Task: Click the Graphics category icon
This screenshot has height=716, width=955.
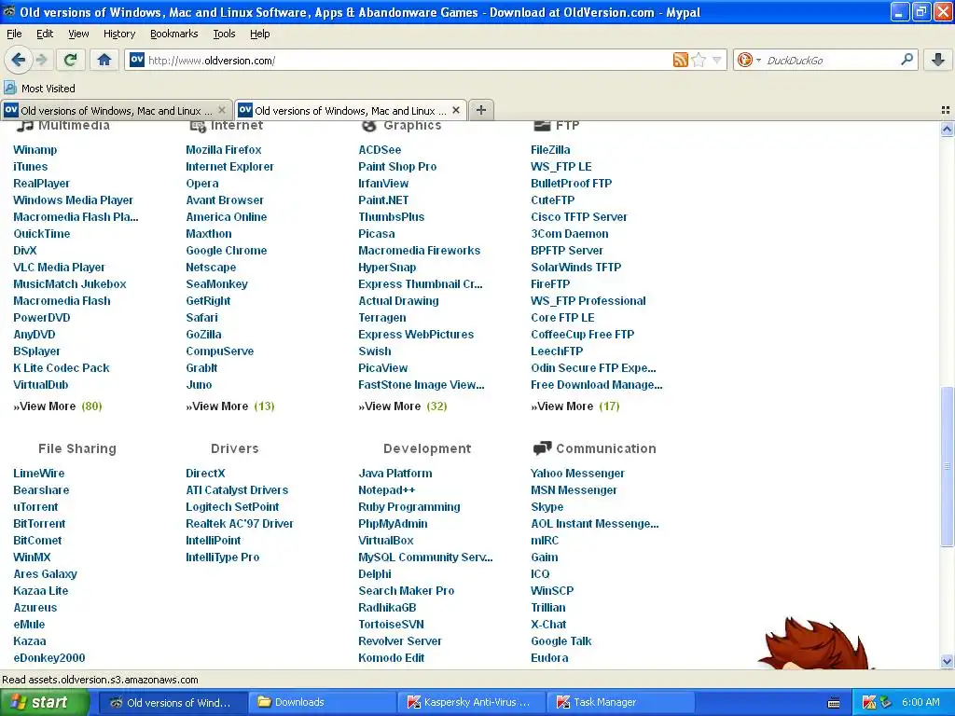Action: [369, 126]
